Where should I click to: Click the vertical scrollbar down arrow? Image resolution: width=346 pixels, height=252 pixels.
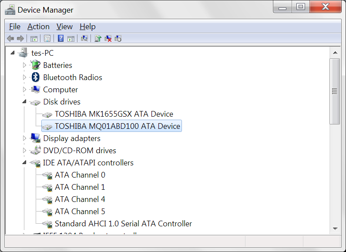click(x=335, y=228)
